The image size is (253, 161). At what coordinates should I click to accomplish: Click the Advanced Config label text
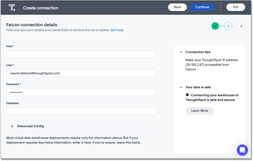30,126
